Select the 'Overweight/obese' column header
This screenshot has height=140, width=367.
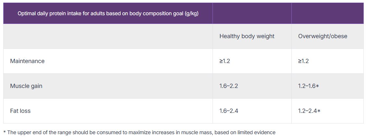tap(323, 36)
